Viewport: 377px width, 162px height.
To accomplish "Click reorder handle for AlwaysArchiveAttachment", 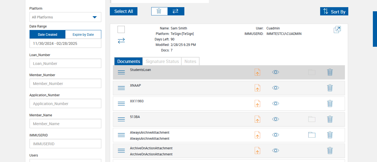I will click(121, 135).
